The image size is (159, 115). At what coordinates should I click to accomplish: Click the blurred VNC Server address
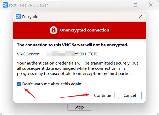61,54
